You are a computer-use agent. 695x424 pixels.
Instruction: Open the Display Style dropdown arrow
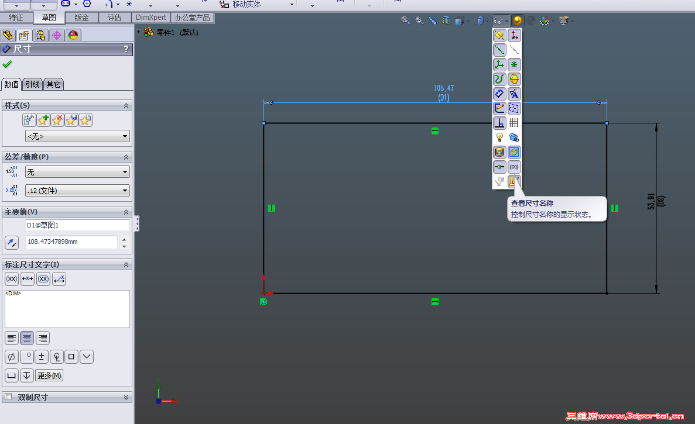(487, 21)
